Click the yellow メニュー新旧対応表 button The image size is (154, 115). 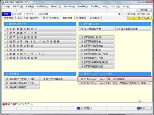(x=139, y=18)
